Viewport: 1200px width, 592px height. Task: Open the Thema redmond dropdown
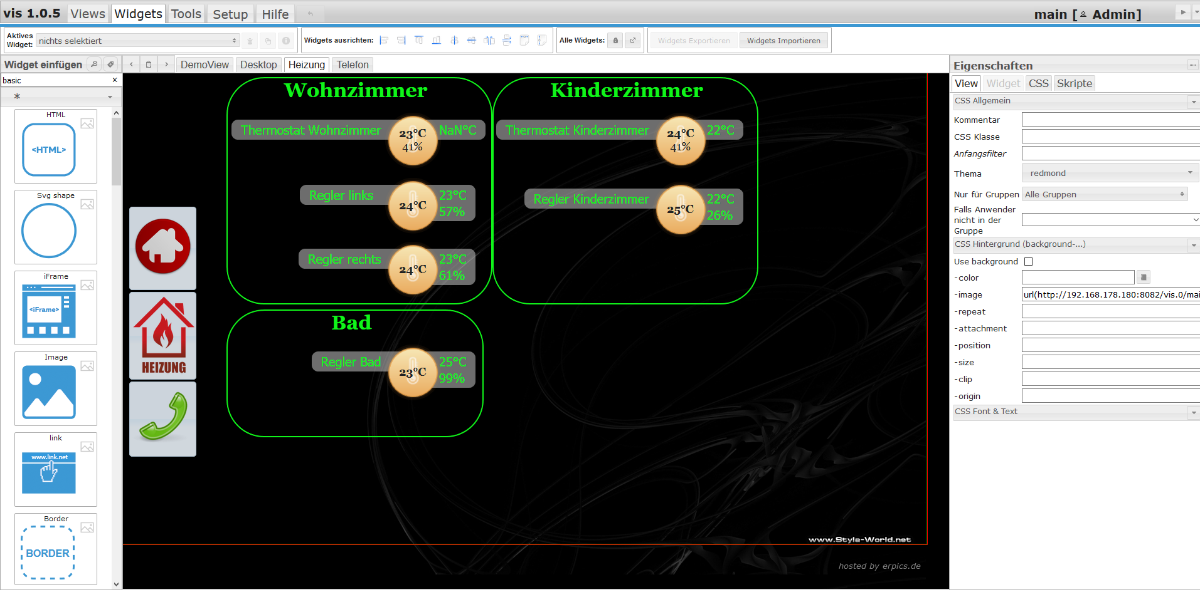point(1110,173)
